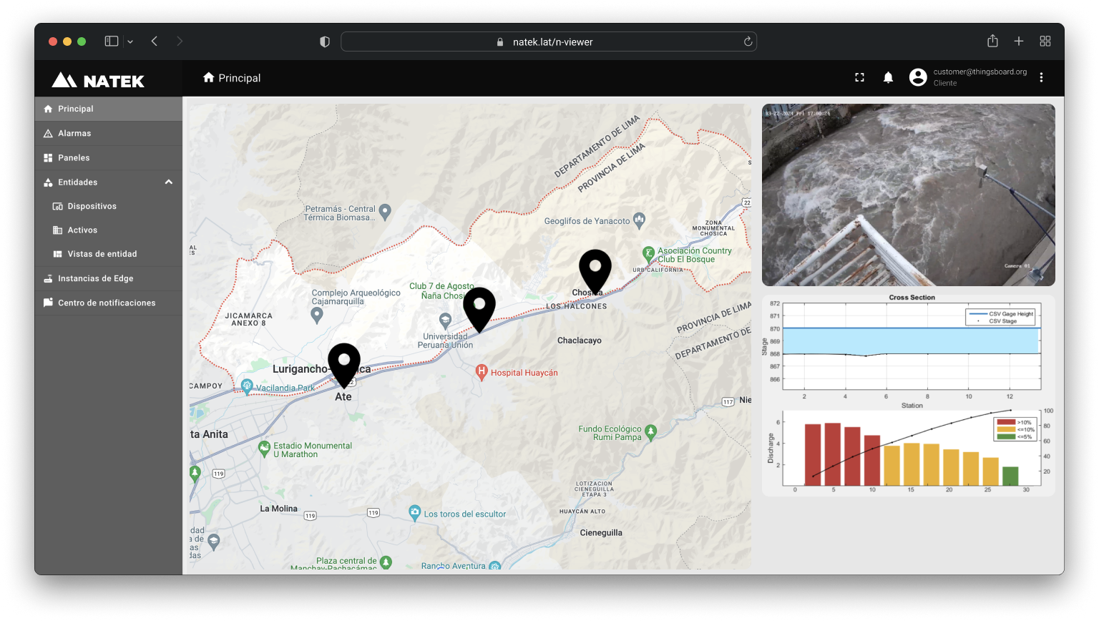Collapse the Entidades menu chevron
1099x621 pixels.
pos(169,182)
